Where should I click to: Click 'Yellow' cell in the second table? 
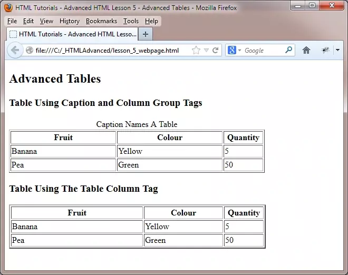(183, 227)
